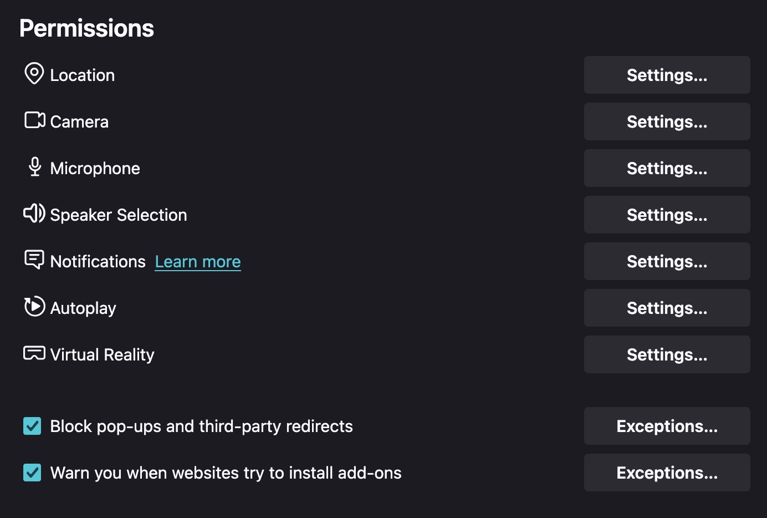Click the Notifications chat bubble icon
This screenshot has height=518, width=767.
34,260
